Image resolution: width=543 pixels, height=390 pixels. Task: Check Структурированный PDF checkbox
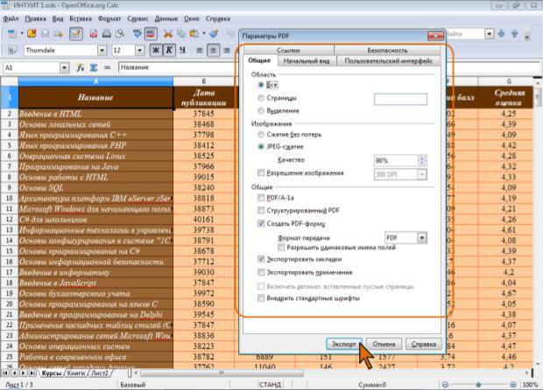tap(261, 210)
